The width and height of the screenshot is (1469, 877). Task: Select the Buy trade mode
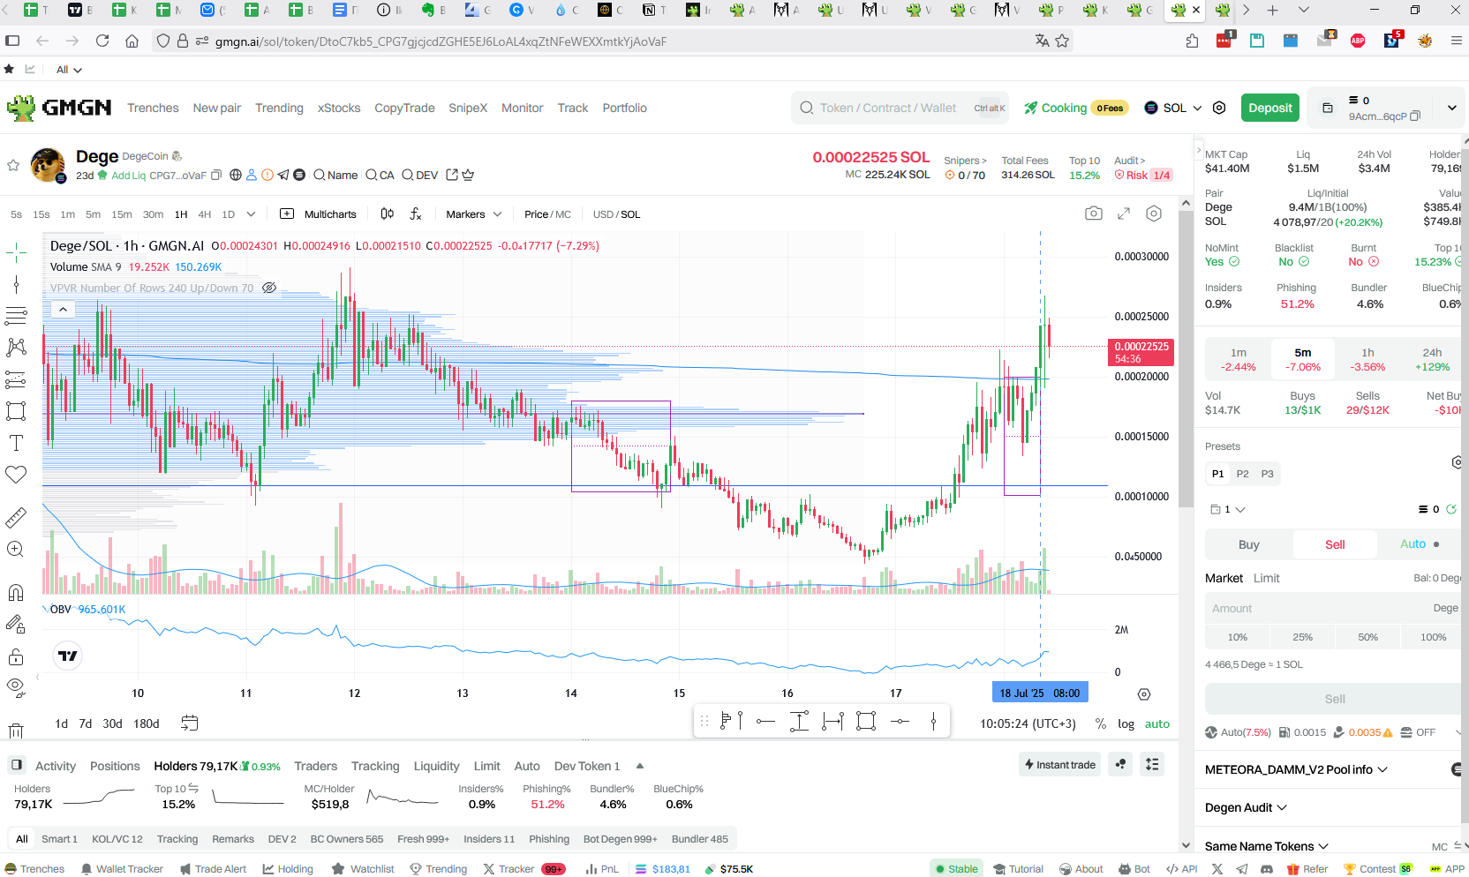click(1248, 544)
